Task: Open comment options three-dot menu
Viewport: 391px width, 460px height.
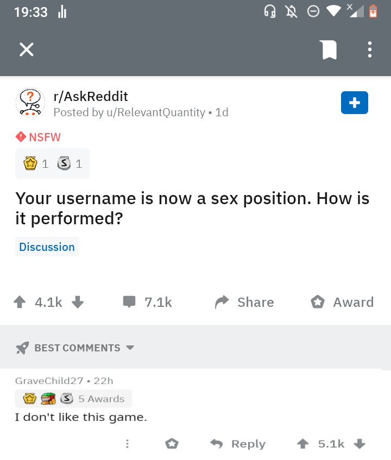Action: [x=127, y=444]
